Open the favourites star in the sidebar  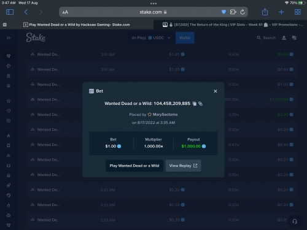point(9,101)
